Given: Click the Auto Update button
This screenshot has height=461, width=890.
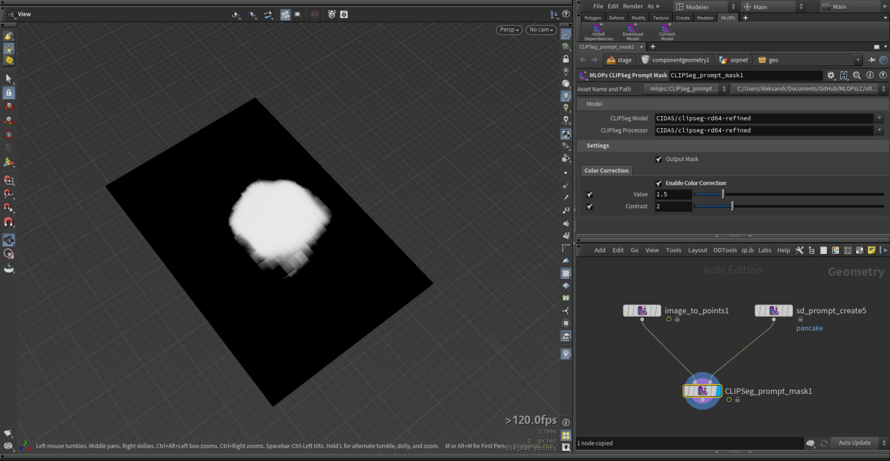Looking at the screenshot, I should 854,443.
